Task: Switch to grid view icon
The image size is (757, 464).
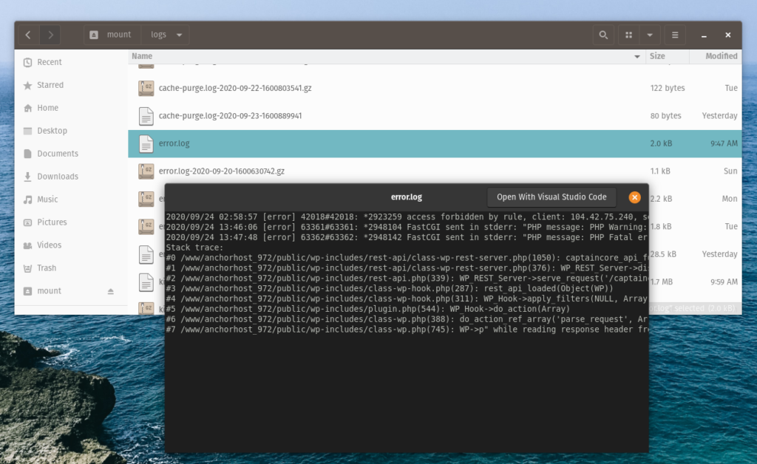Action: tap(628, 35)
